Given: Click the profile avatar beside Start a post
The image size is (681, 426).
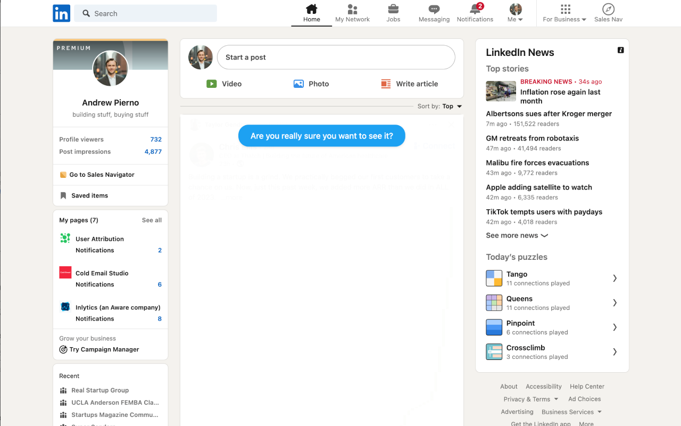Looking at the screenshot, I should coord(201,57).
